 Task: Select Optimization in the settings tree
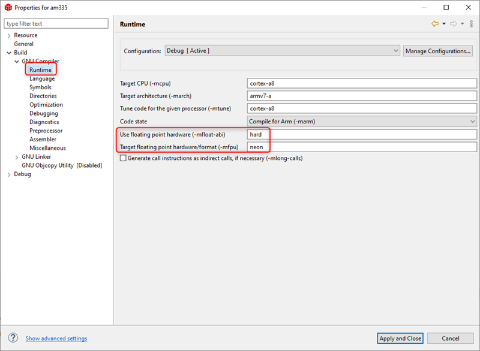(x=46, y=105)
